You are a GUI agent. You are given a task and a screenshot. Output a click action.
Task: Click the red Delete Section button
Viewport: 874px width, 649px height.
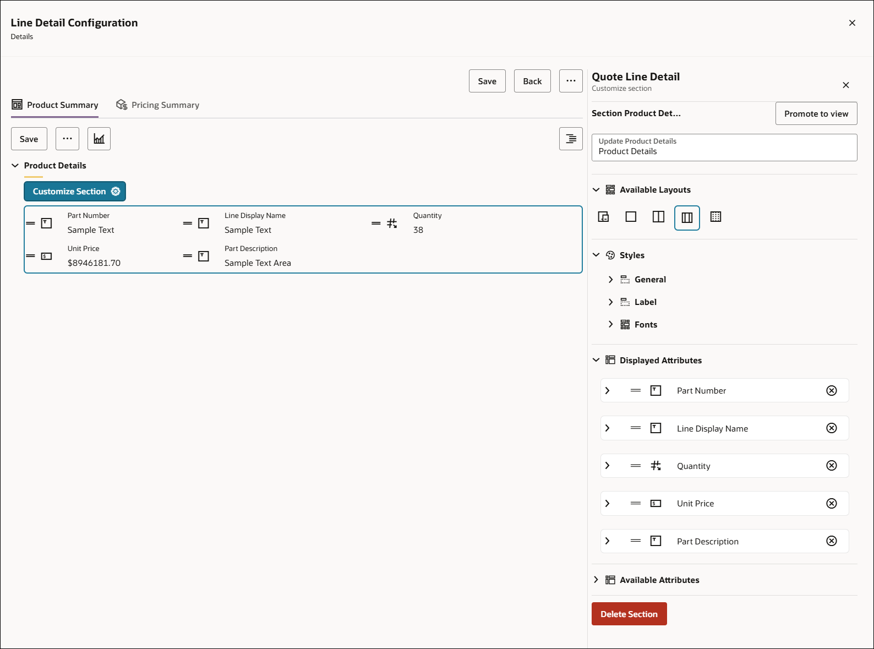629,614
